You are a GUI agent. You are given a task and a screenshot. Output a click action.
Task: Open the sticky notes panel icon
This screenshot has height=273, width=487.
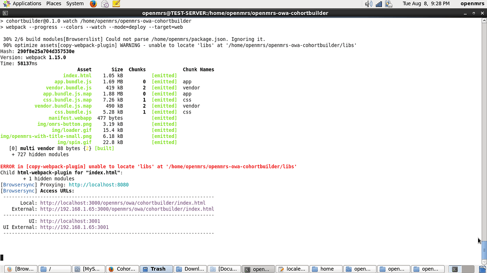pyautogui.click(x=116, y=4)
